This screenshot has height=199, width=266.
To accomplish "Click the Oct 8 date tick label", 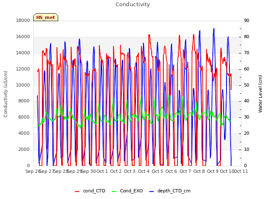I will tap(199, 171).
